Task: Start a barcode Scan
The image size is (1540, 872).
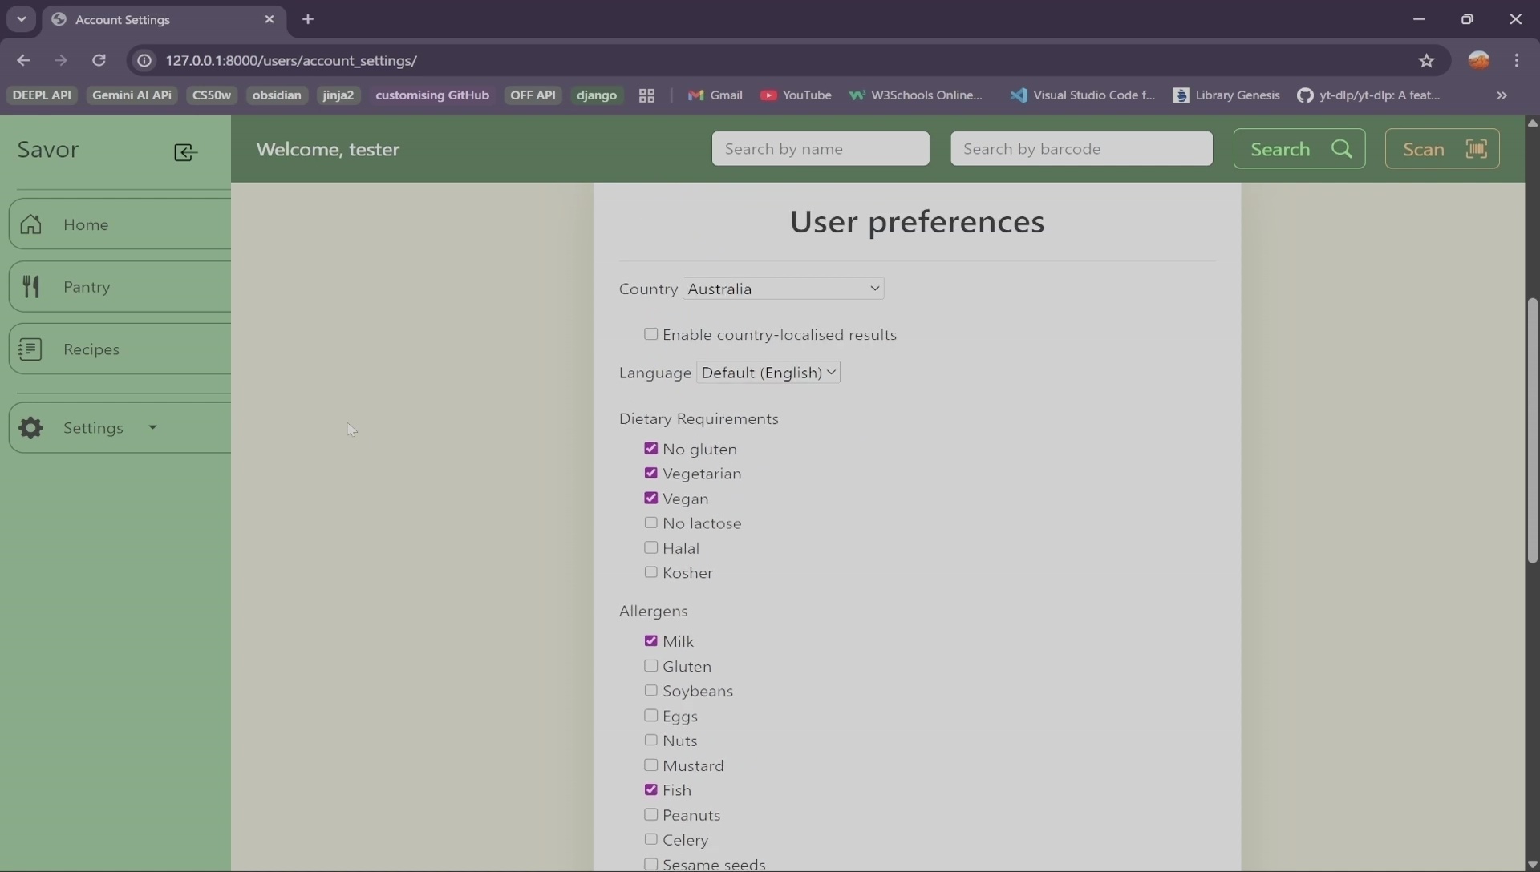Action: click(1441, 148)
